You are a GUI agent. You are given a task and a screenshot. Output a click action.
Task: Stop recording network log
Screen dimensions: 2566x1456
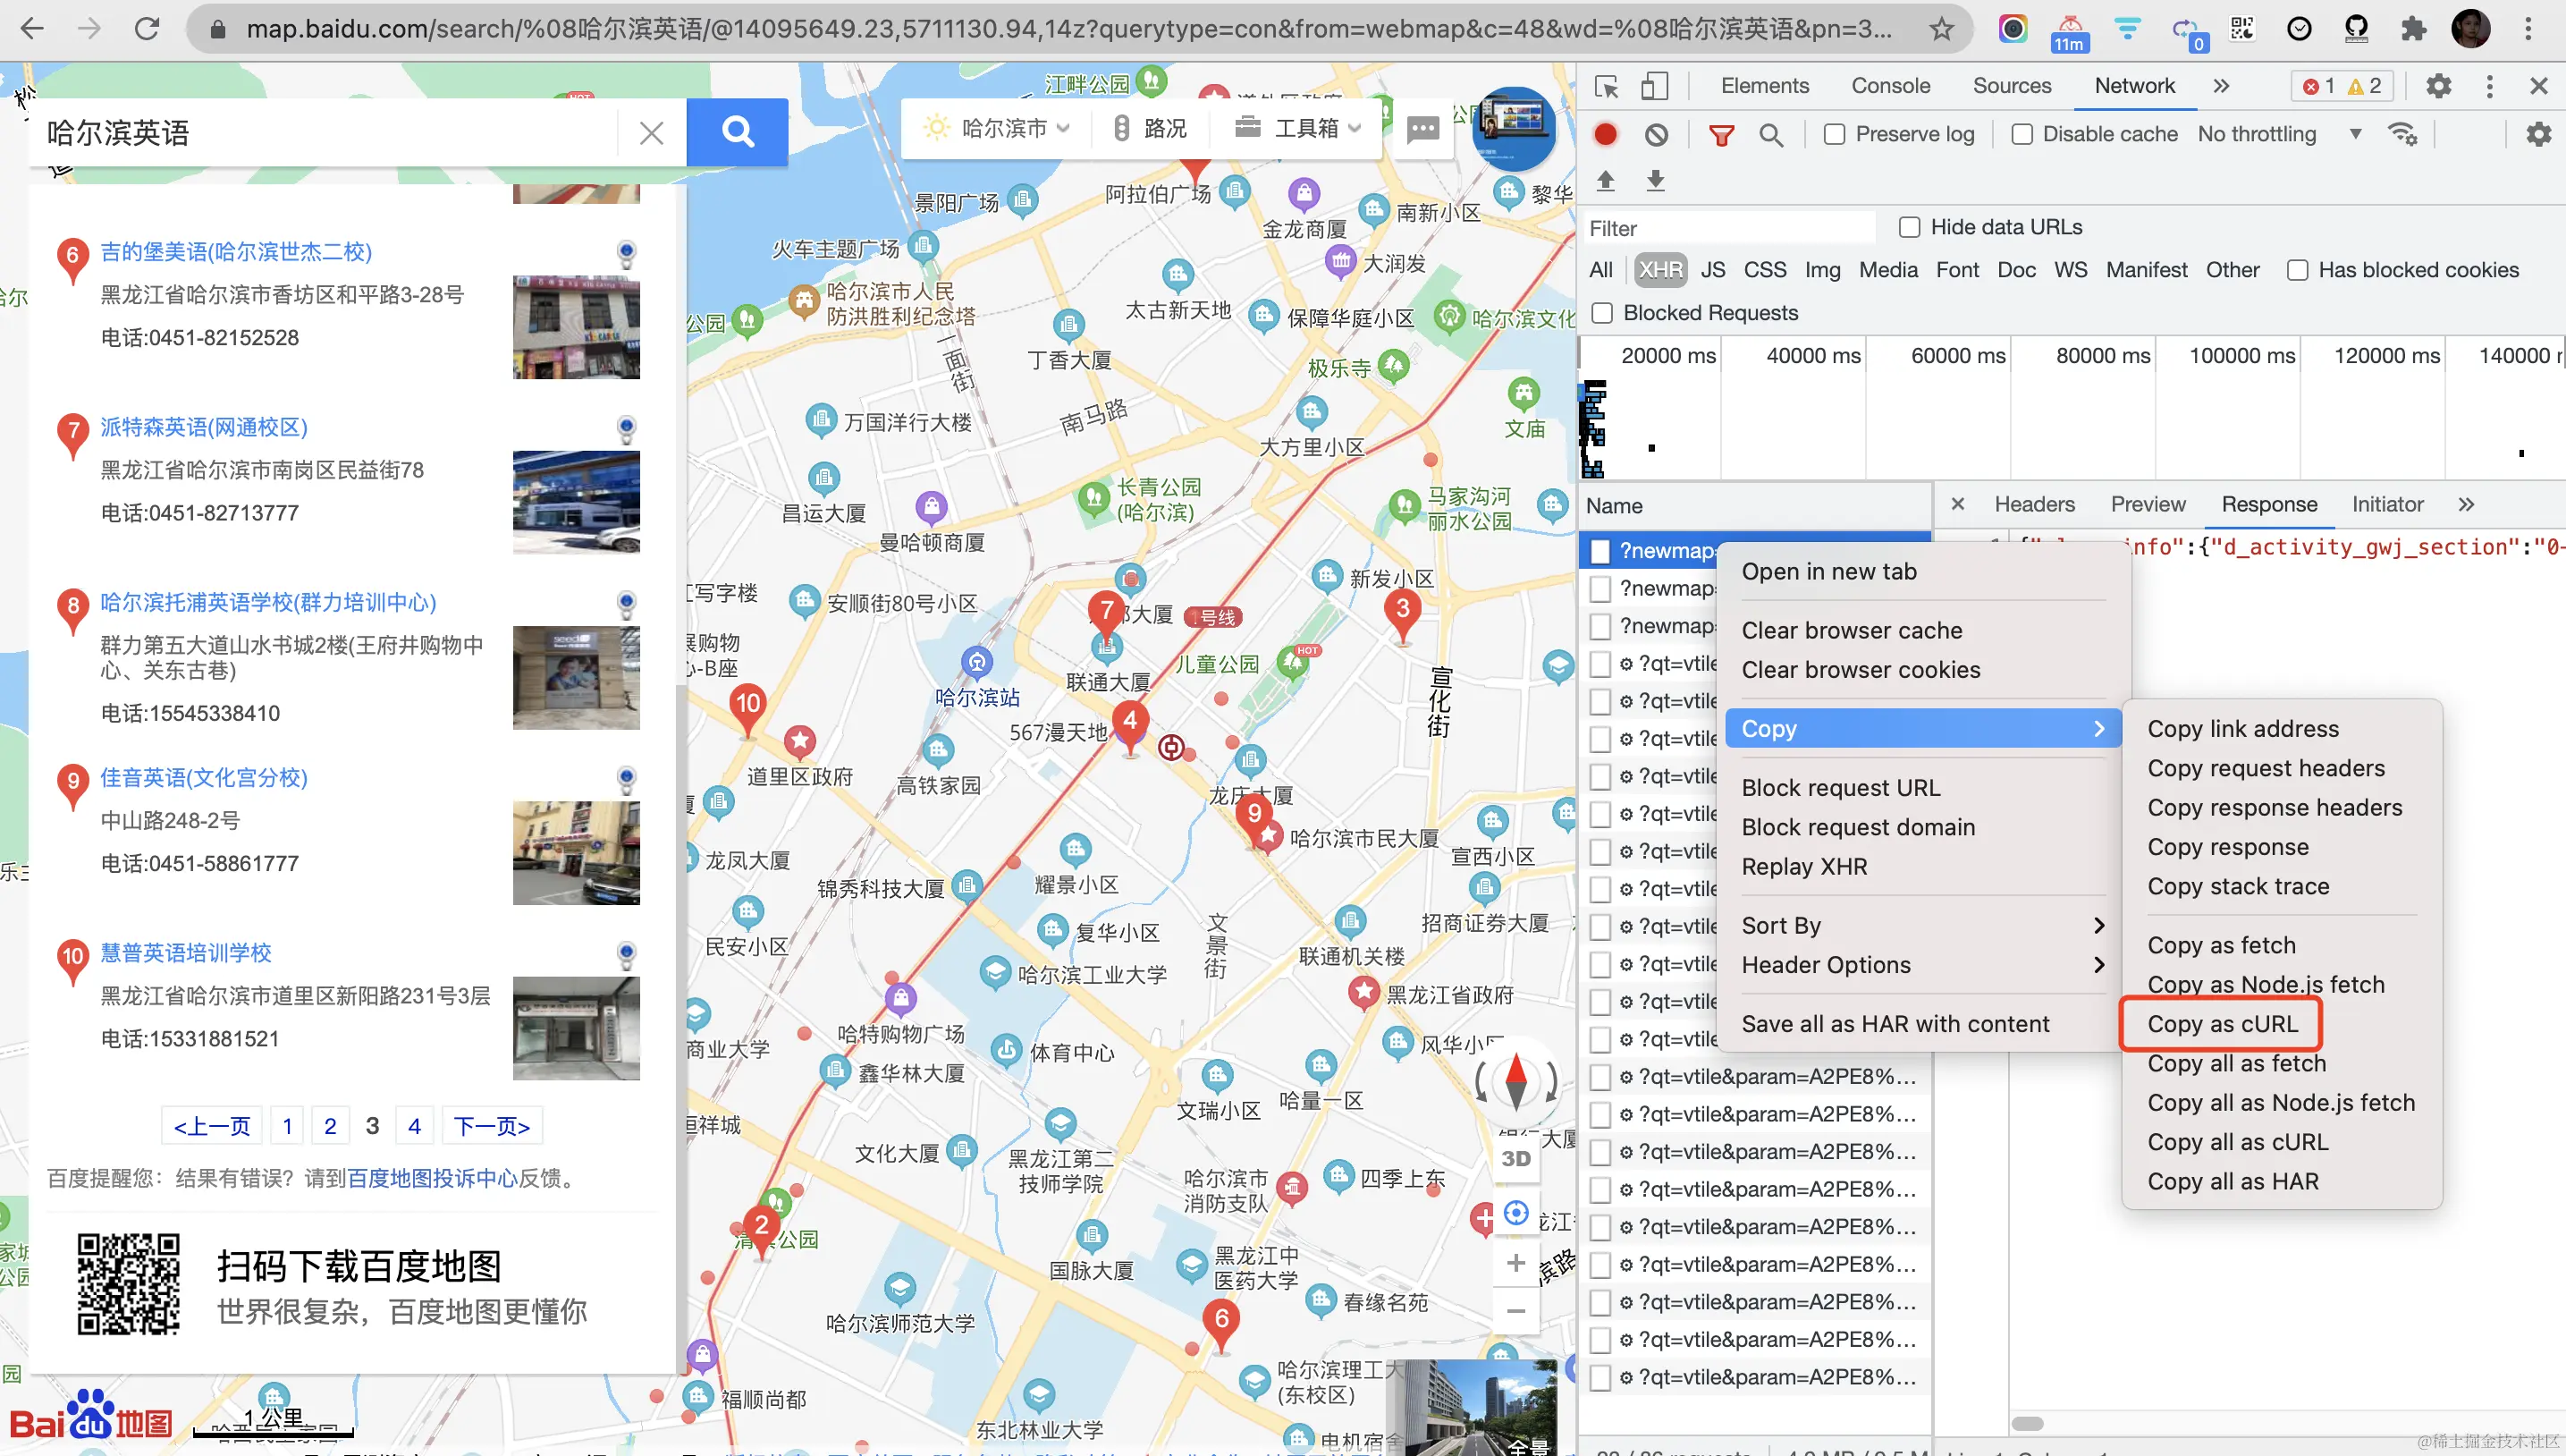(x=1606, y=134)
